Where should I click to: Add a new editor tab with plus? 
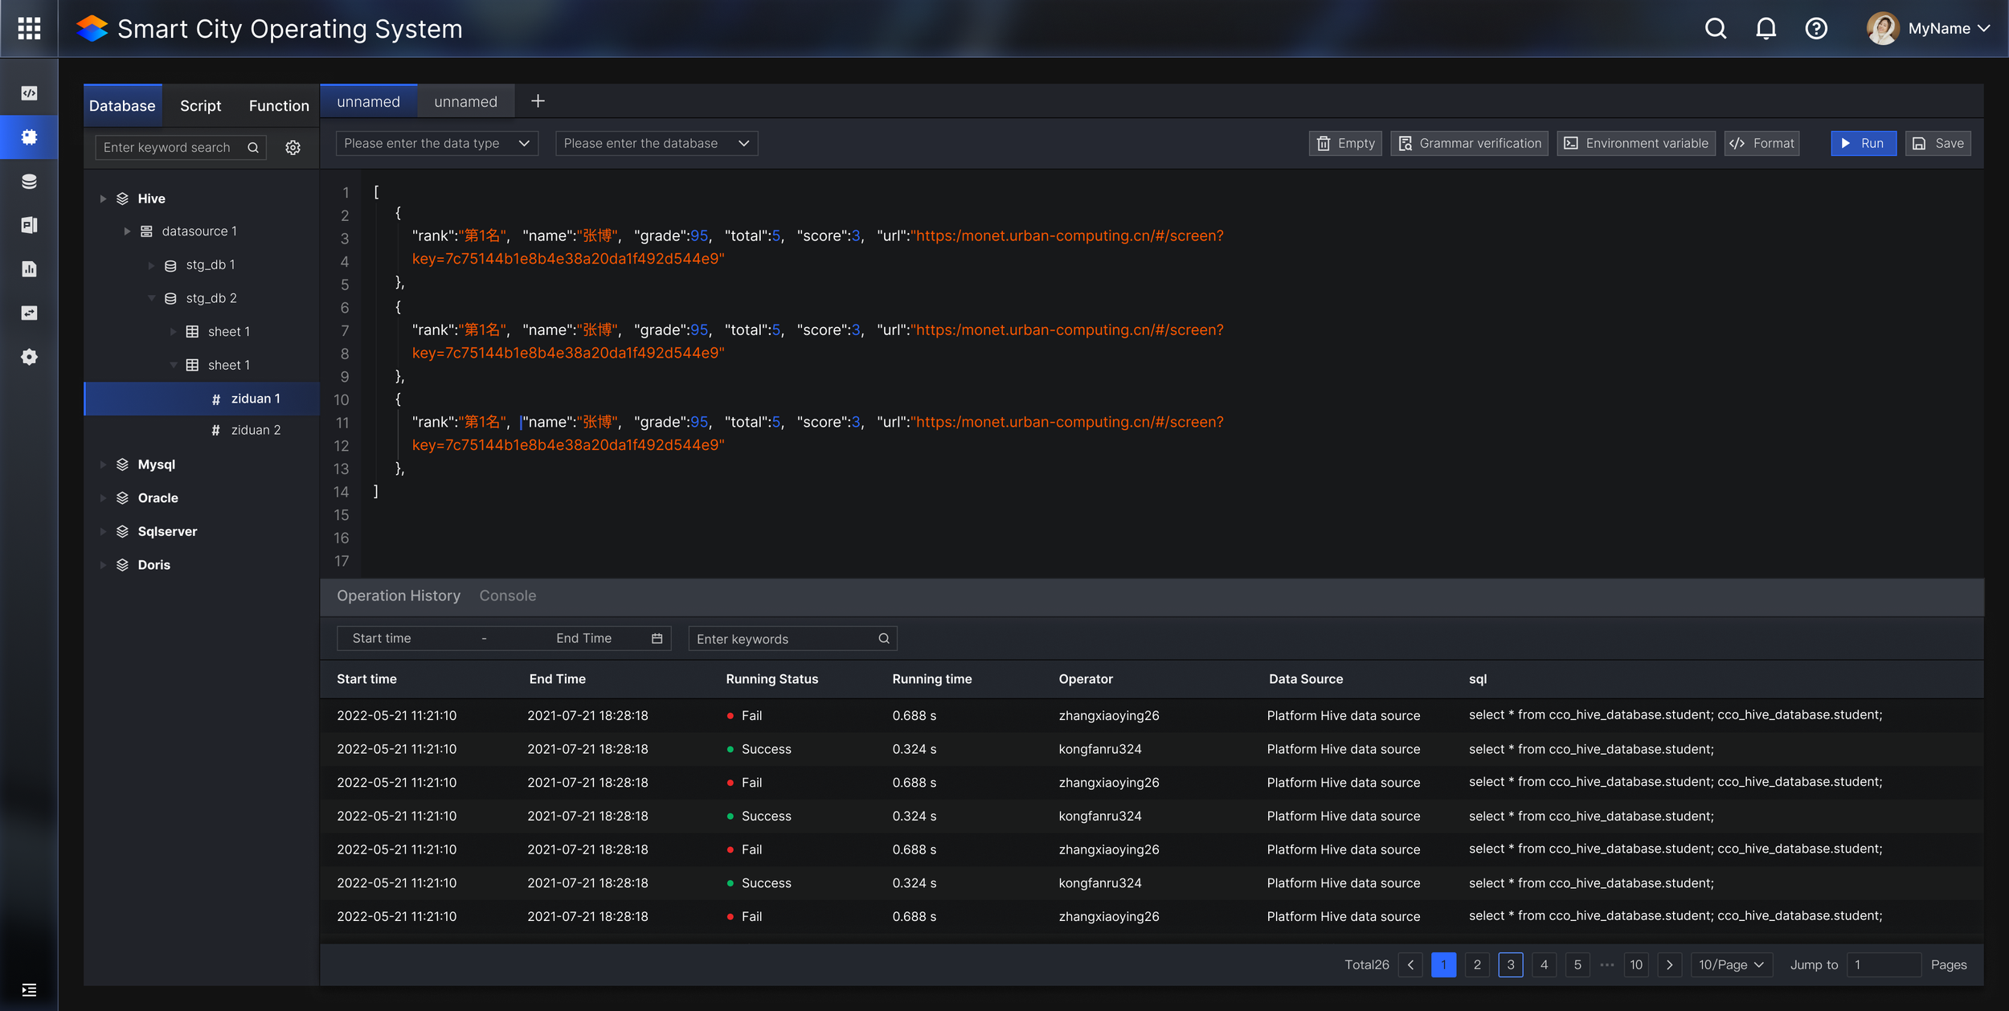coord(538,101)
